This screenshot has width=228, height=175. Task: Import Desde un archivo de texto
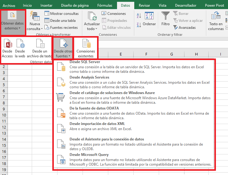click(39, 49)
